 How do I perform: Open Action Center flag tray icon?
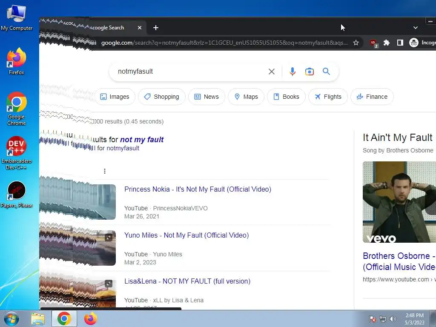tap(373, 319)
